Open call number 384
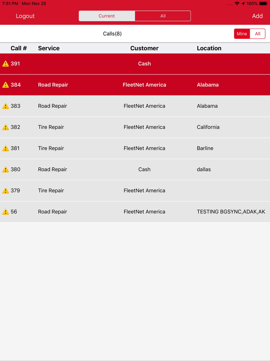The width and height of the screenshot is (270, 361). coord(135,85)
